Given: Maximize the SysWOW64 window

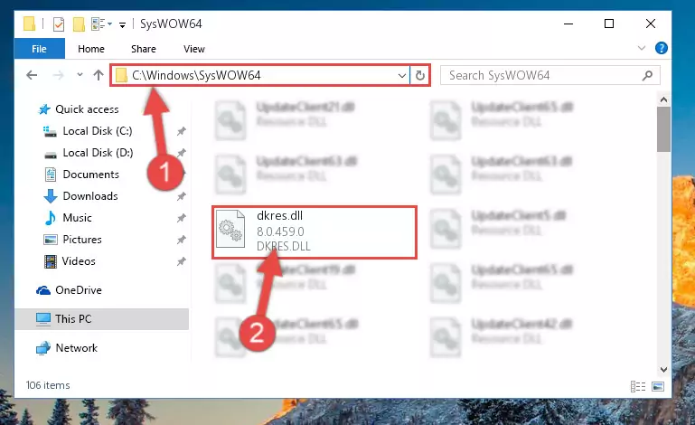Looking at the screenshot, I should 609,24.
